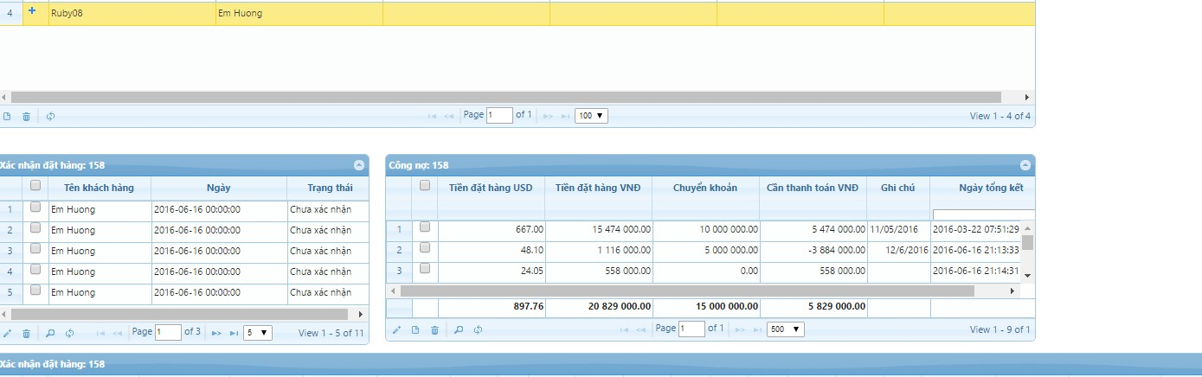Viewport: 1202px width, 377px height.
Task: Jump to the last page of Xác nhận đặt hàng
Action: pos(234,333)
